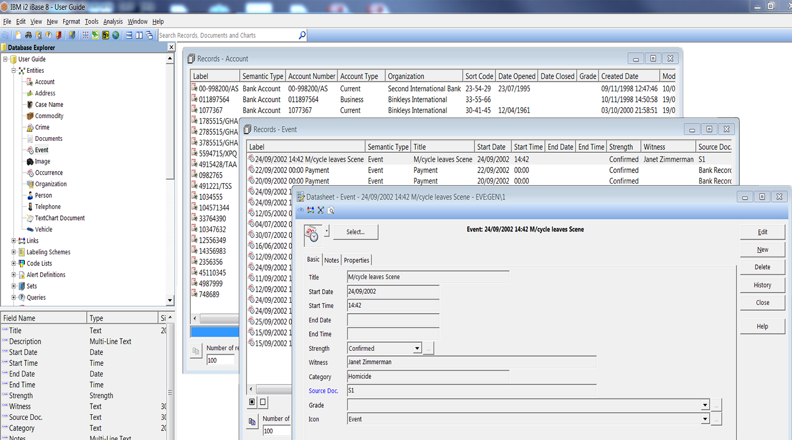The image size is (792, 440).
Task: Click the blue book toolbar icon
Action: click(72, 35)
